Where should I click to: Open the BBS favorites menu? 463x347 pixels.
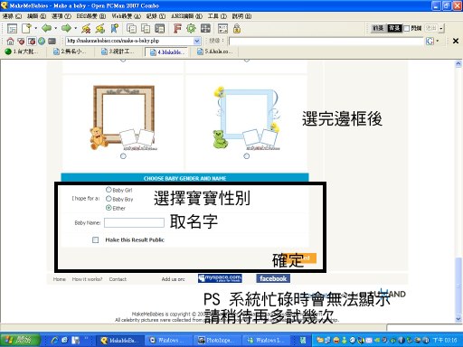90,16
